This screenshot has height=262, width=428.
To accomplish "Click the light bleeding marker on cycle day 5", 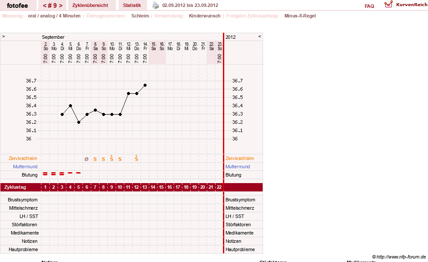I will click(x=79, y=173).
